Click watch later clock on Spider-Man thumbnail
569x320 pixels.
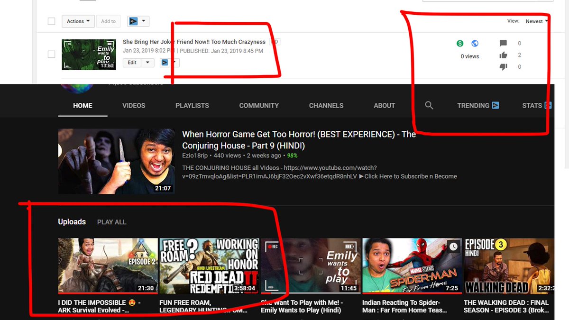[x=454, y=247]
